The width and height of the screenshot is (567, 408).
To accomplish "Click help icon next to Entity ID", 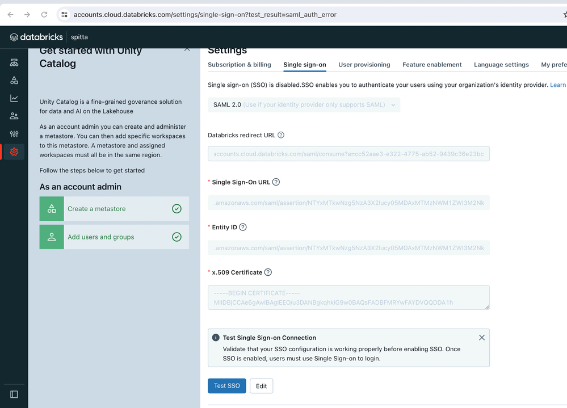I will pos(243,227).
